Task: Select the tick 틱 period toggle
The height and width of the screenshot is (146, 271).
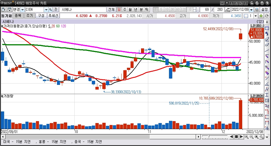Action: [x=147, y=9]
